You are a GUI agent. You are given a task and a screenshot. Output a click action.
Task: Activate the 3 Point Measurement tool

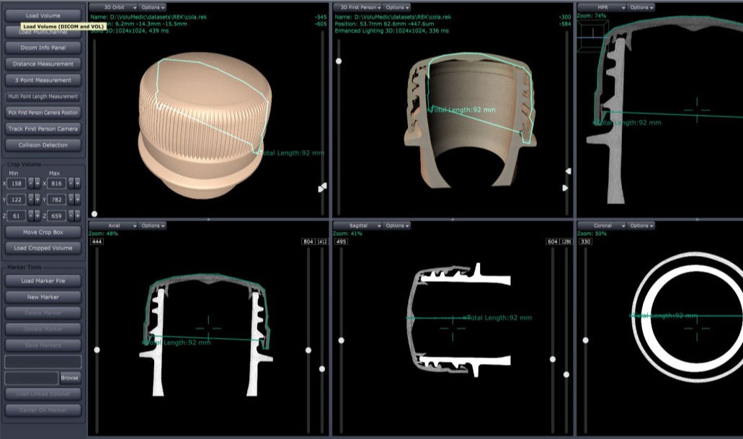coord(43,80)
